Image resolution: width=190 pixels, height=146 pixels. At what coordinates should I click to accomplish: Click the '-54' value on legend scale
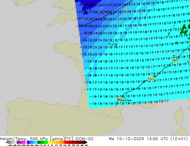click(x=10, y=145)
